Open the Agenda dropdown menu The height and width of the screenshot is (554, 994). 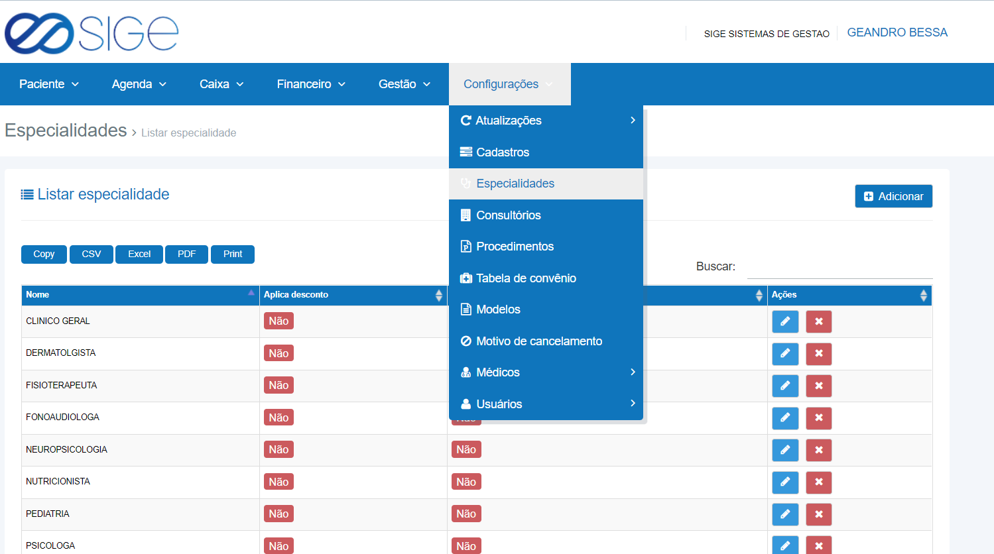pos(139,84)
